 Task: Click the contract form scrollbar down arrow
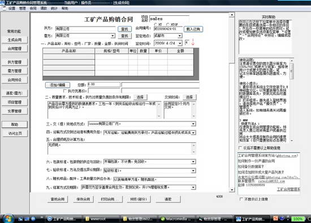click(232, 190)
